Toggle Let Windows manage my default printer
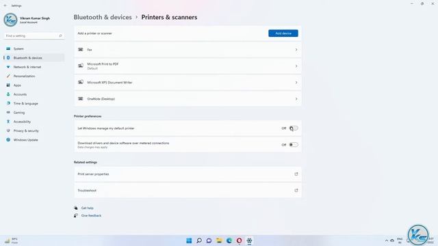The width and height of the screenshot is (438, 246). pos(294,128)
